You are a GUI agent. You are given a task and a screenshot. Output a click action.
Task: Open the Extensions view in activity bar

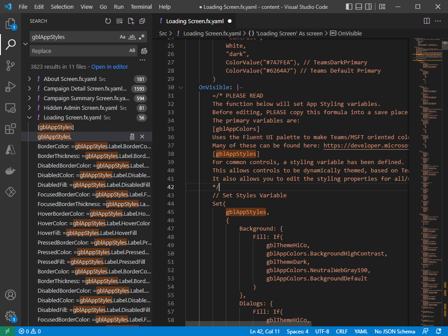pos(10,129)
